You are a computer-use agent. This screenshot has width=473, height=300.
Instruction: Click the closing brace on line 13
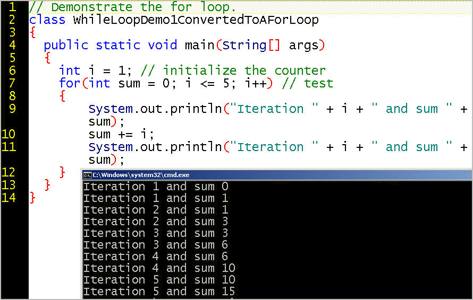pos(47,185)
